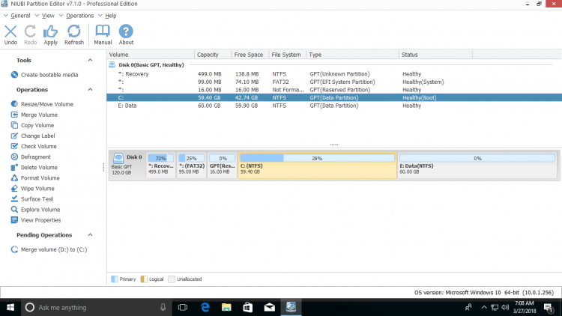The image size is (562, 316).
Task: Select the 16.00 MB Reserved partition row
Action: (x=334, y=90)
